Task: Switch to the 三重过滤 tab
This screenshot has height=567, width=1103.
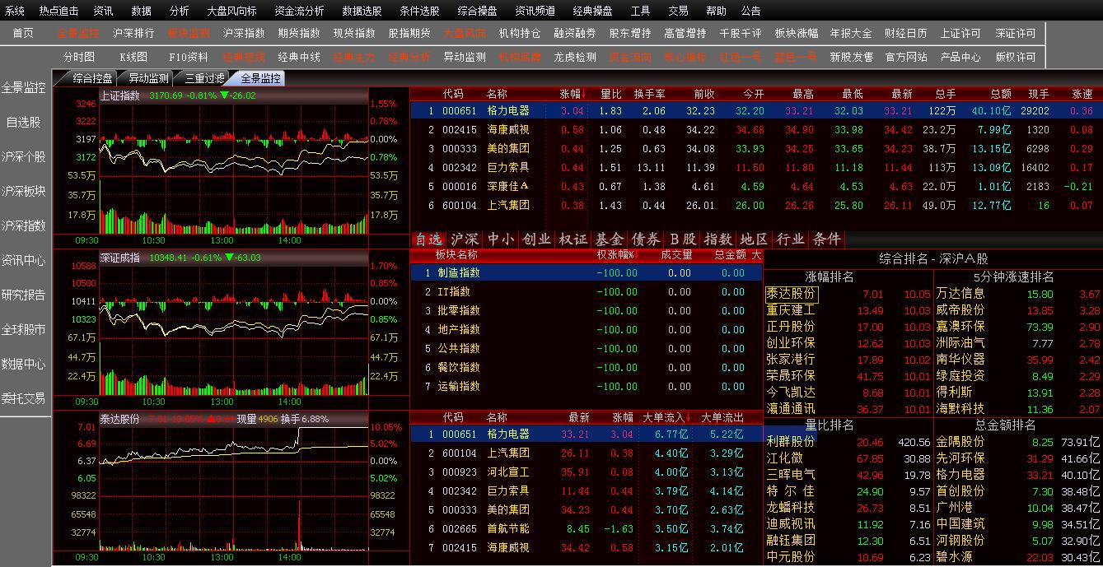Action: click(204, 79)
